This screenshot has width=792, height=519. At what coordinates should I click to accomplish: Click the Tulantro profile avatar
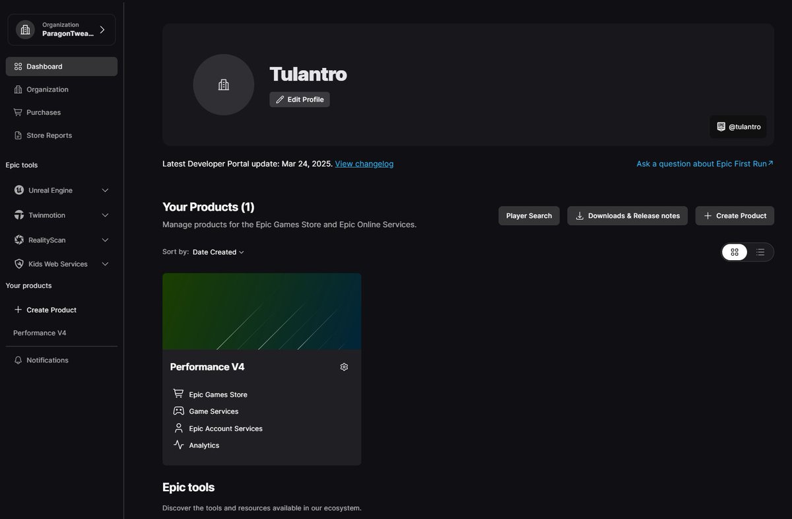pyautogui.click(x=224, y=85)
